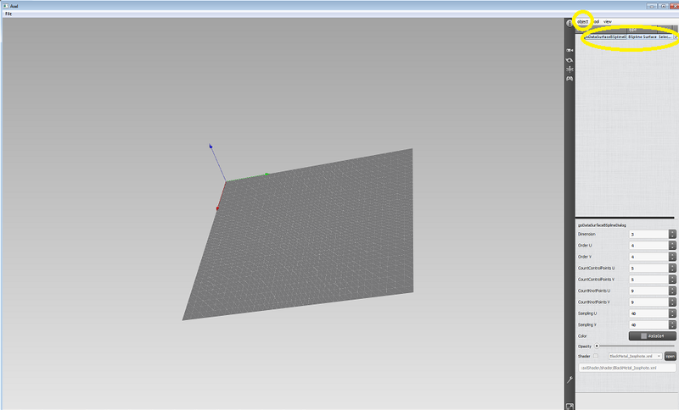
Task: Switch to the view tab
Action: click(x=608, y=21)
